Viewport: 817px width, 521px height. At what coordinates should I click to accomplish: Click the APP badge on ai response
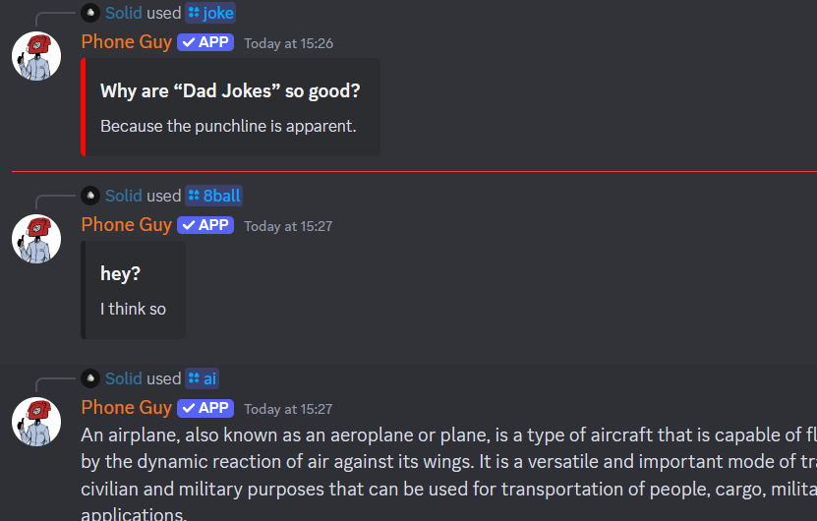(x=205, y=409)
